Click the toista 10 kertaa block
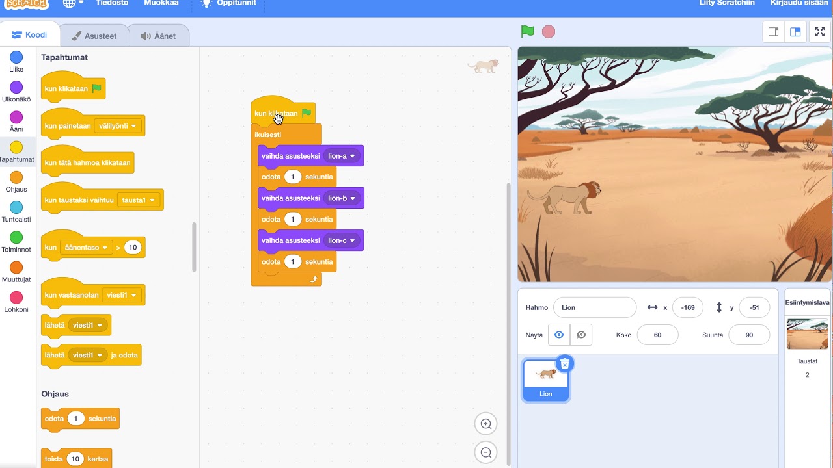Image resolution: width=833 pixels, height=468 pixels. (76, 458)
